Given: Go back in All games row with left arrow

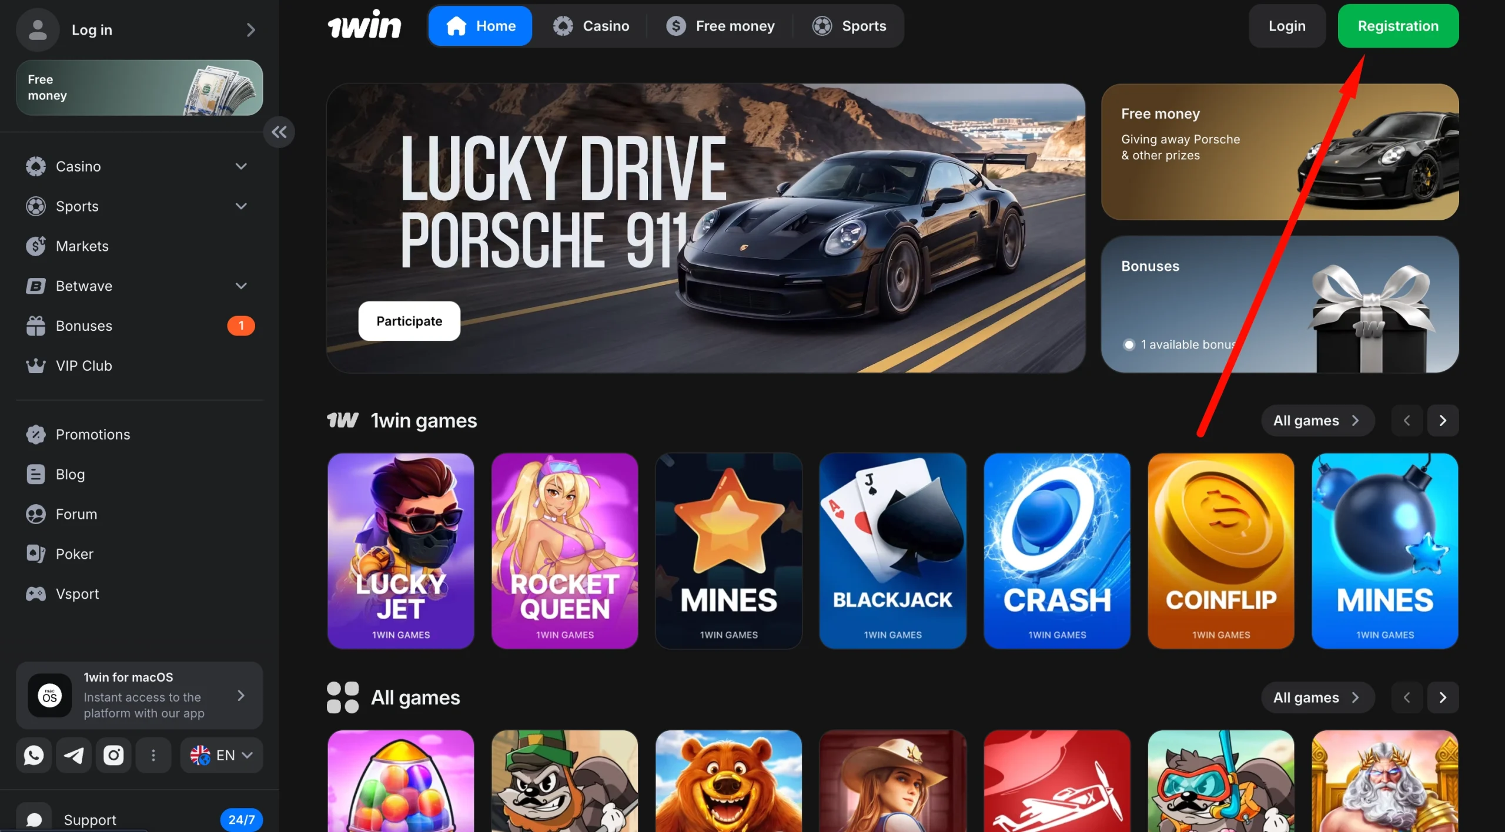Looking at the screenshot, I should click(x=1407, y=697).
